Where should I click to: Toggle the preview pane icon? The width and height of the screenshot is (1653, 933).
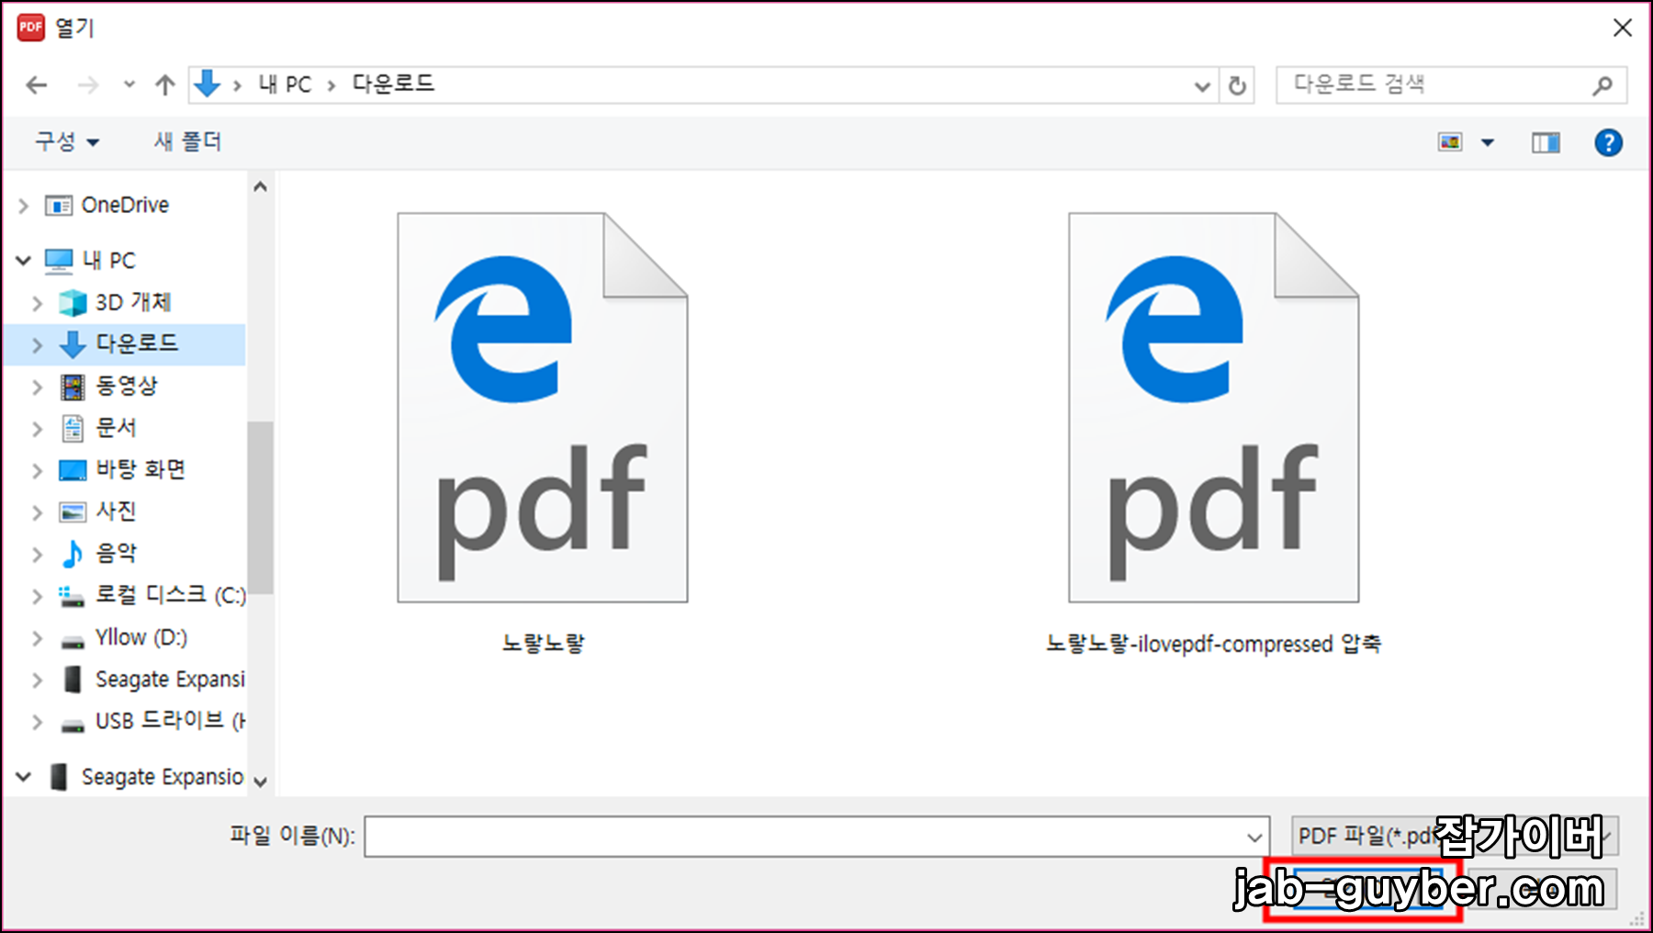1546,142
